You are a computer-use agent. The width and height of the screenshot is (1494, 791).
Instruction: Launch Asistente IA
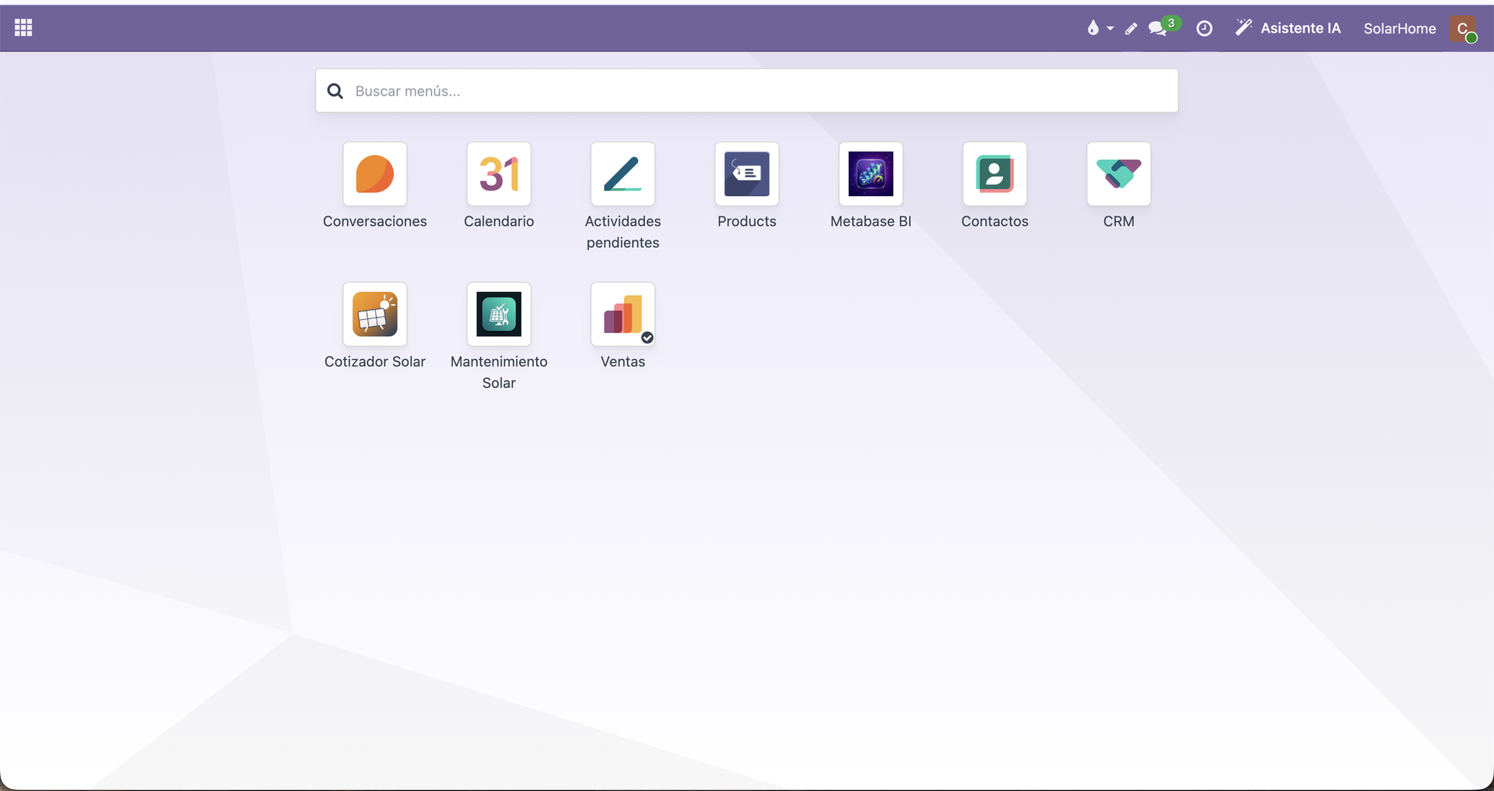click(1288, 28)
